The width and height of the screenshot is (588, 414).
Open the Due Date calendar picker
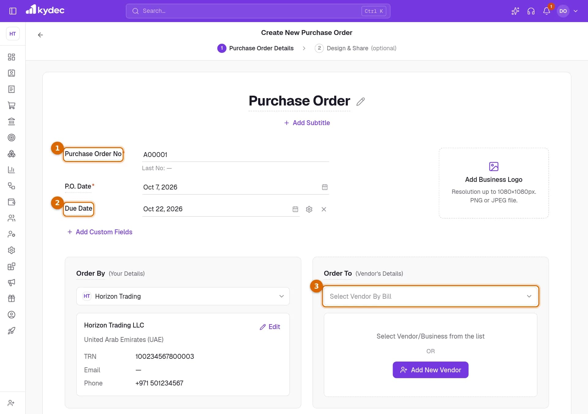tap(295, 209)
